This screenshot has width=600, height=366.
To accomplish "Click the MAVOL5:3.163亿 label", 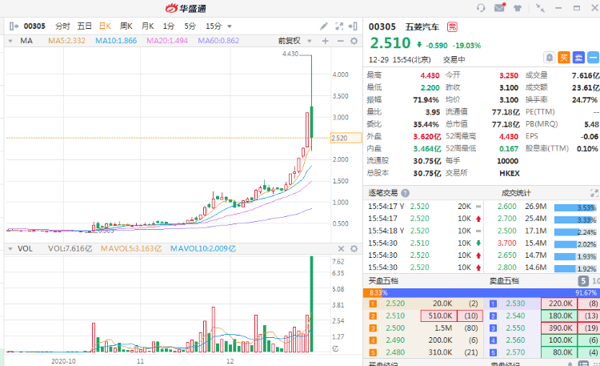I will point(131,249).
